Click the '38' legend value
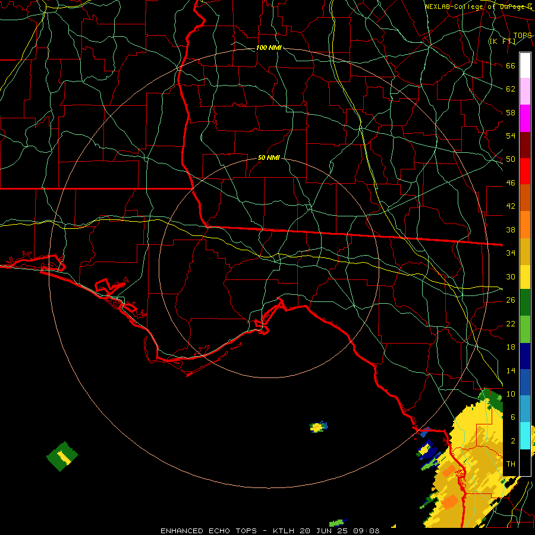Screen dimensions: 535x535 (511, 230)
